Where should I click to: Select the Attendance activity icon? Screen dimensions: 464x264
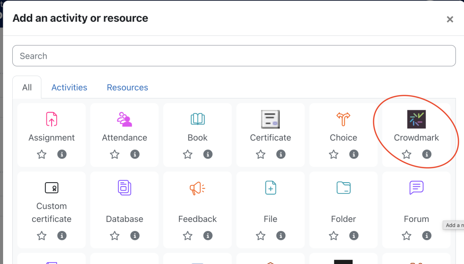click(x=125, y=119)
